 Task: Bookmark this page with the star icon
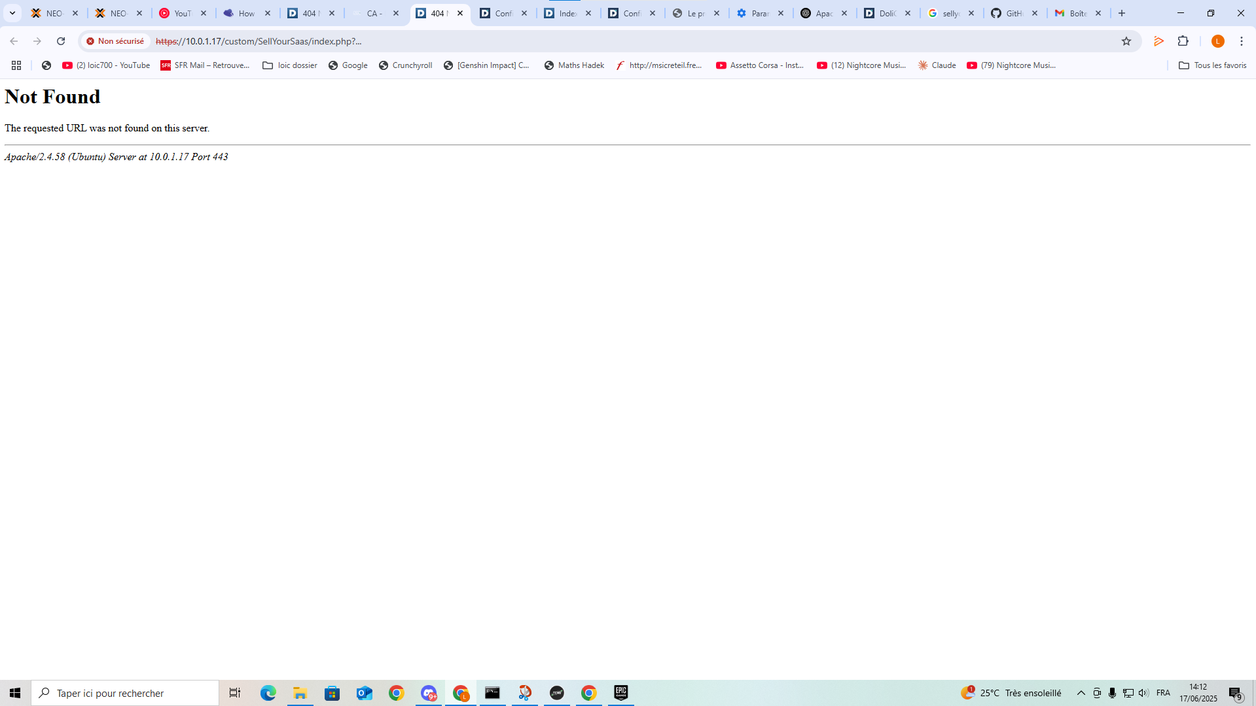[x=1126, y=41]
